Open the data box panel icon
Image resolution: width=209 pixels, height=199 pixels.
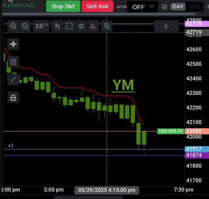click(x=13, y=62)
